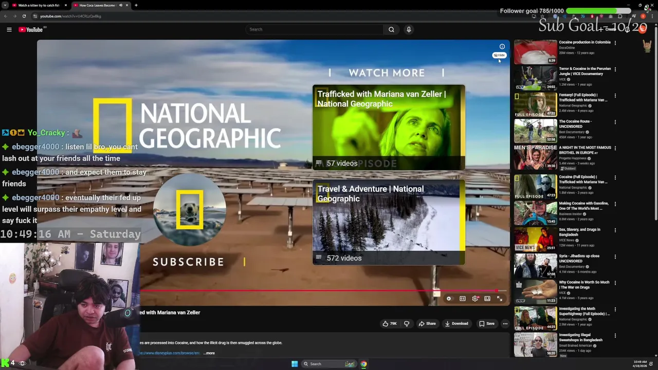Open 'Making Cocaine with Gasoline' video
The width and height of the screenshot is (658, 370).
[584, 206]
